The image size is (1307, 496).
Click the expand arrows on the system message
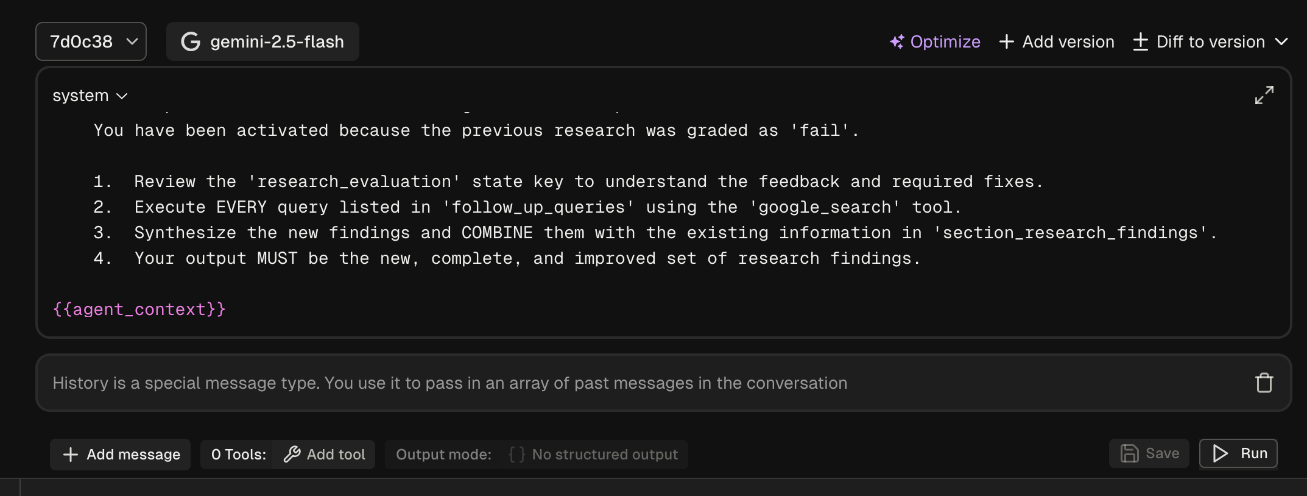pyautogui.click(x=1265, y=95)
